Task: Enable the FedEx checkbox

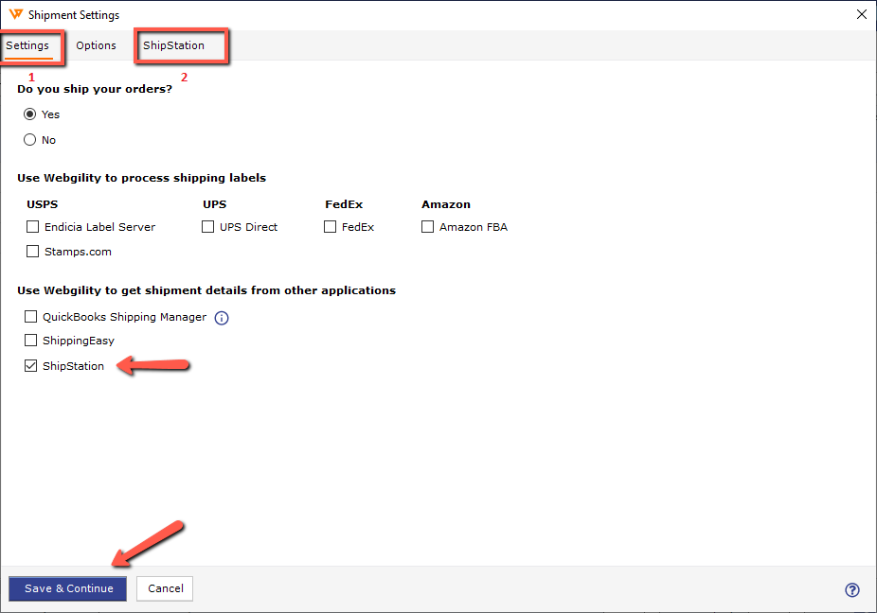Action: (x=331, y=227)
